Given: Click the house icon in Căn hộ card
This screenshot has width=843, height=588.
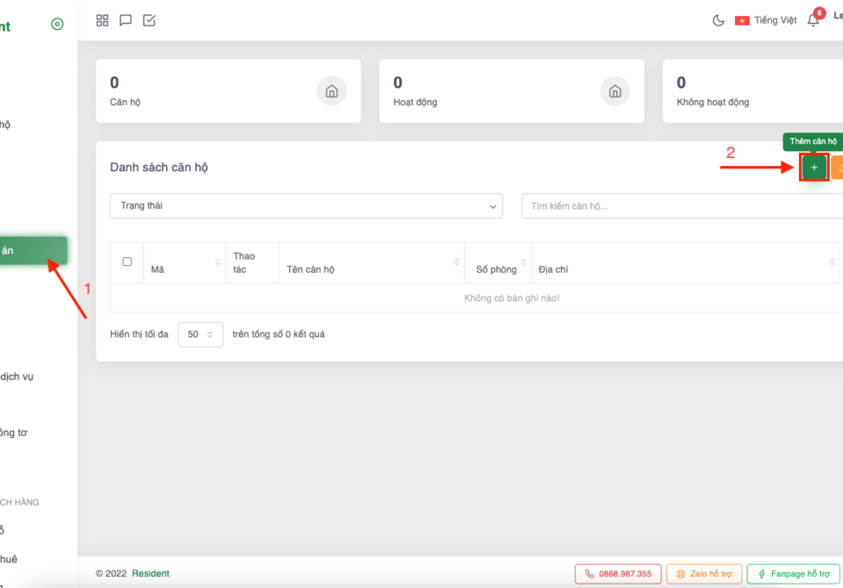Looking at the screenshot, I should [331, 91].
